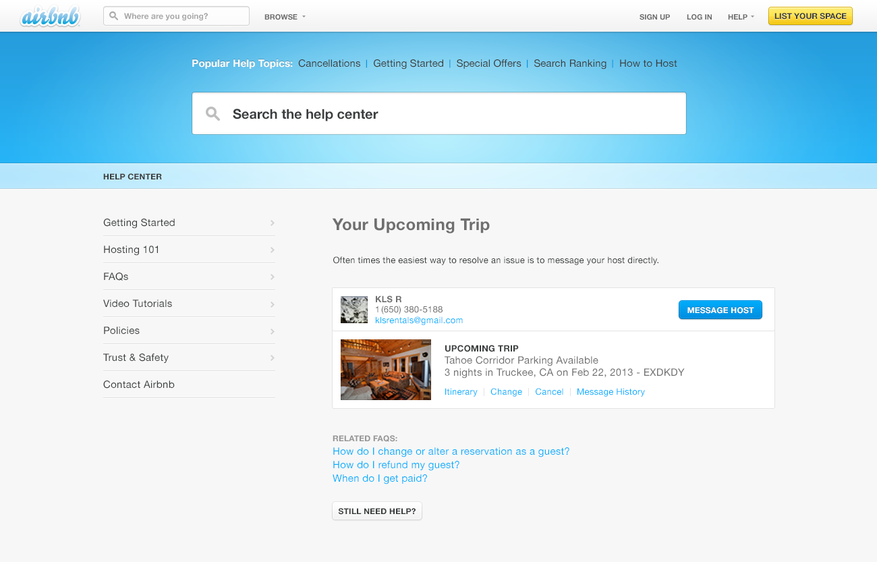Image resolution: width=877 pixels, height=562 pixels.
Task: Click the Still Need Help? button
Action: pyautogui.click(x=377, y=511)
